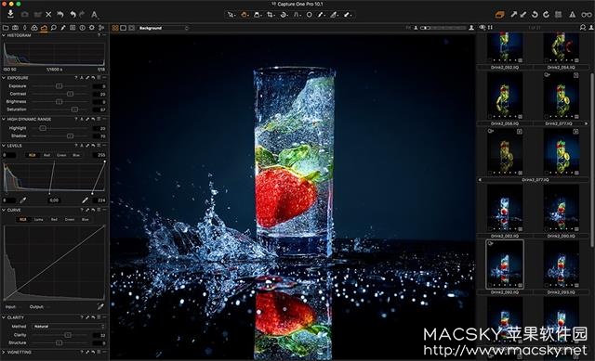Collapse the Exposure panel
The width and height of the screenshot is (595, 361).
(4, 78)
